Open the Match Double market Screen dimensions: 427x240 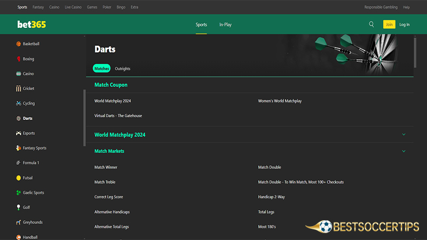click(270, 167)
